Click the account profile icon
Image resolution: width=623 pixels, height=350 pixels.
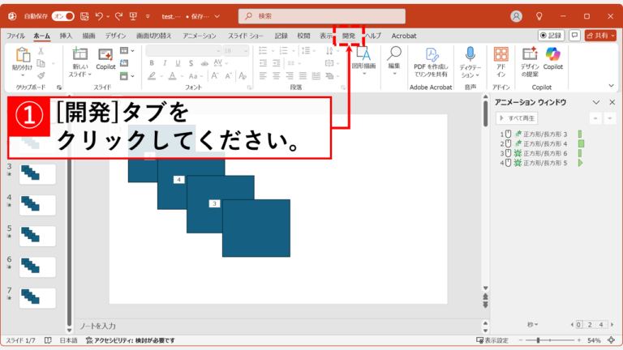click(516, 16)
